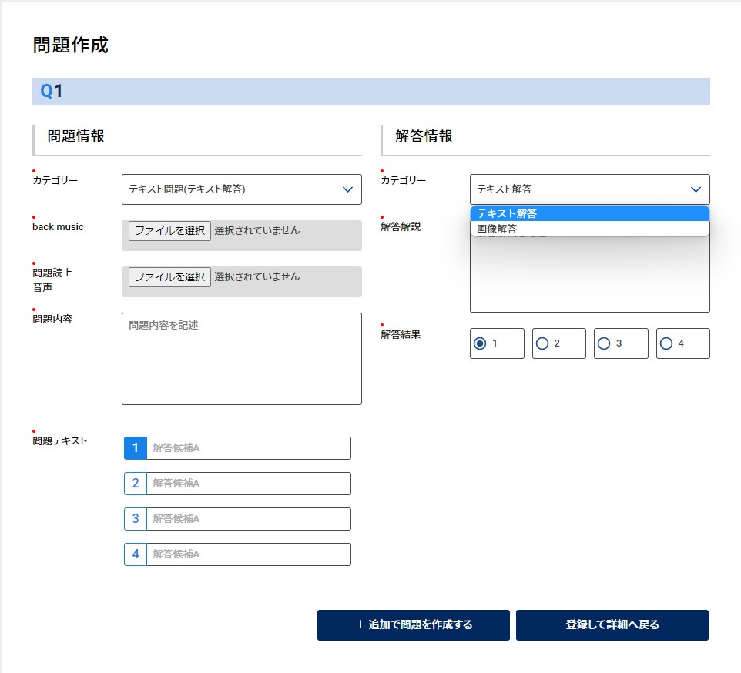Choose 画像解答 option in dropdown
The width and height of the screenshot is (741, 673).
pos(589,229)
